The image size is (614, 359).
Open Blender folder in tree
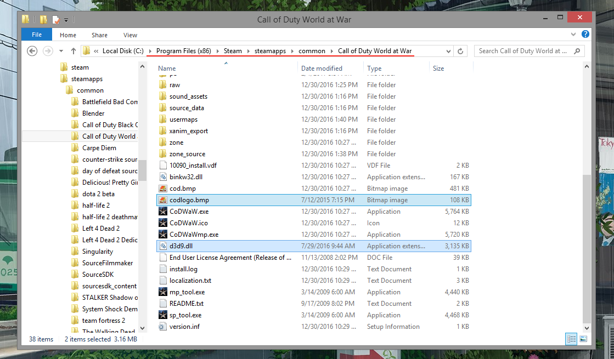tap(93, 113)
